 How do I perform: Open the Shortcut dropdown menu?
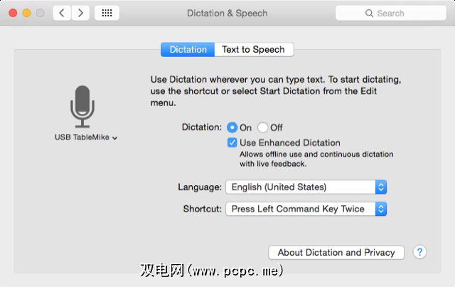306,209
